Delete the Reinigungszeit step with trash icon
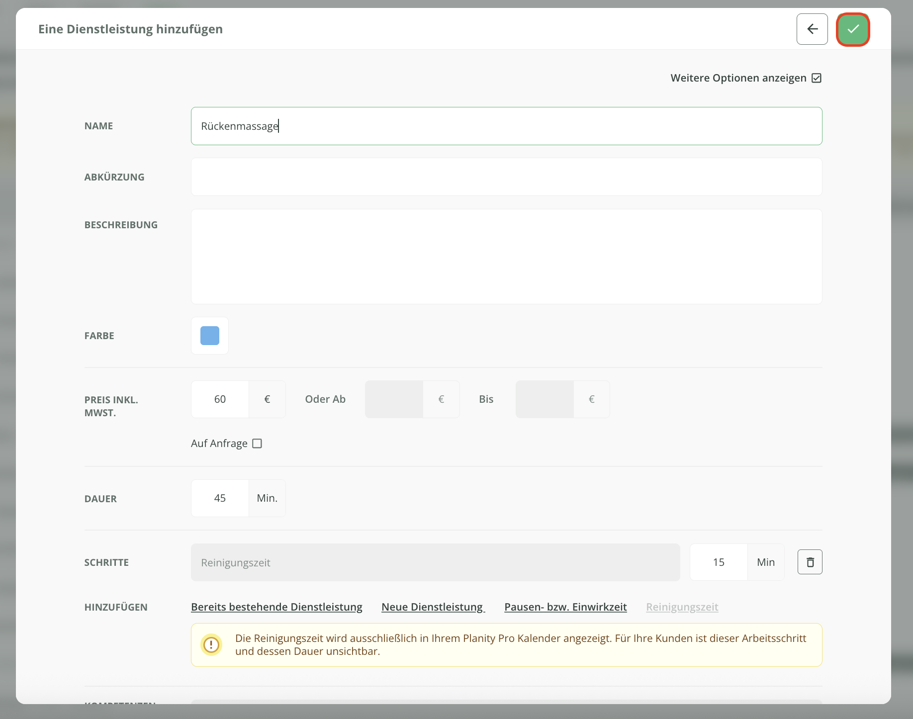Viewport: 913px width, 719px height. tap(810, 562)
